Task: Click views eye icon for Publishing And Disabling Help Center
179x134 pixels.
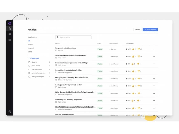Action: pos(127,101)
